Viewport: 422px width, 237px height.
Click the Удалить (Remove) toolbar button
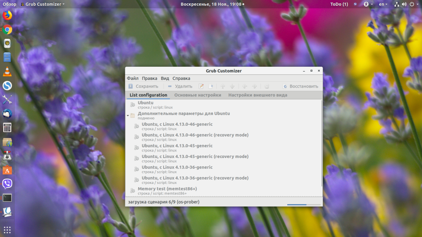(x=180, y=86)
